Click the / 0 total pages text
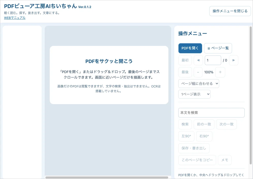The width and height of the screenshot is (253, 179). pos(225,60)
